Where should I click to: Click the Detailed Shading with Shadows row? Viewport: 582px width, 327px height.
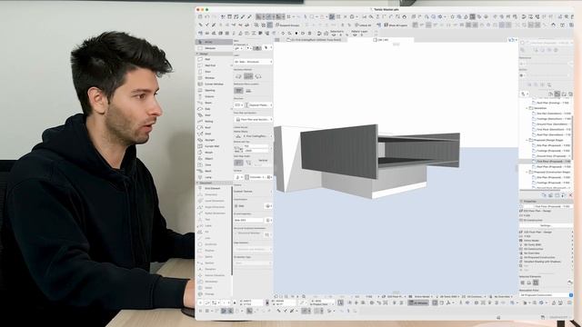click(x=546, y=262)
